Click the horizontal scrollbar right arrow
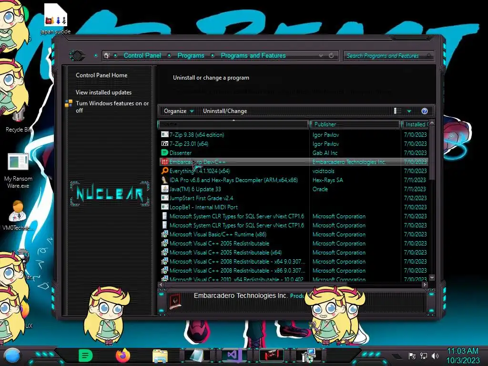This screenshot has width=488, height=366. (425, 285)
